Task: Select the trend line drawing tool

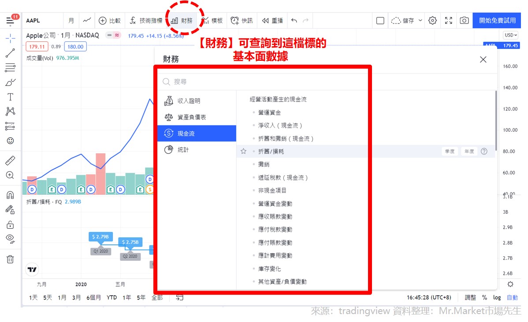Action: tap(10, 53)
